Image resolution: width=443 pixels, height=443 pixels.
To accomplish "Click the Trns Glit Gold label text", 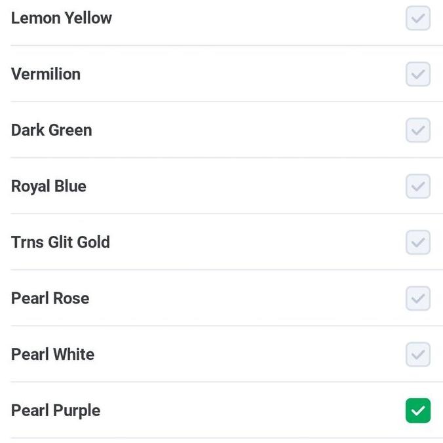I will click(60, 242).
